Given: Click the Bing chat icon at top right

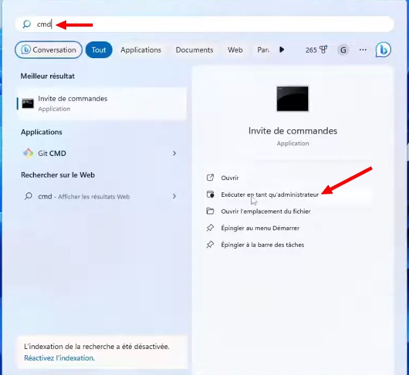Looking at the screenshot, I should (383, 50).
